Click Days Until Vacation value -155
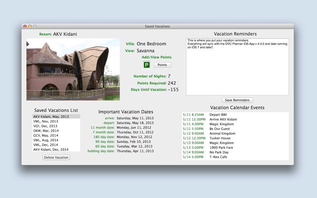The height and width of the screenshot is (198, 317). (x=173, y=89)
